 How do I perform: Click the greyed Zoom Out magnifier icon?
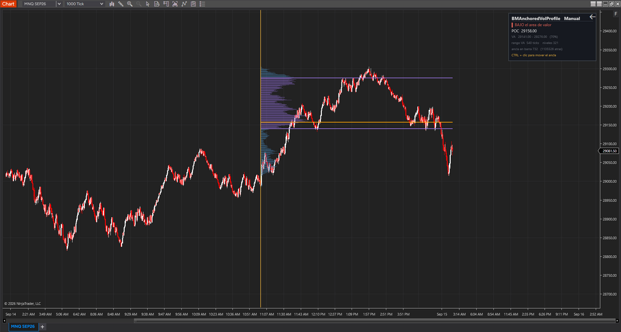pyautogui.click(x=139, y=4)
